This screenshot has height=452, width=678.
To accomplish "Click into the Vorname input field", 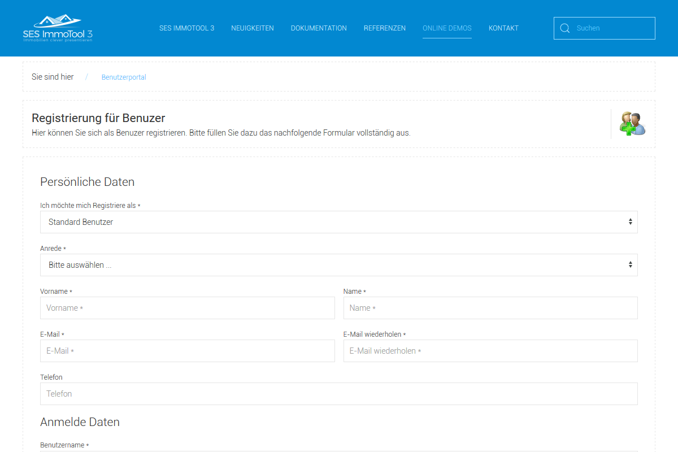I will click(188, 308).
